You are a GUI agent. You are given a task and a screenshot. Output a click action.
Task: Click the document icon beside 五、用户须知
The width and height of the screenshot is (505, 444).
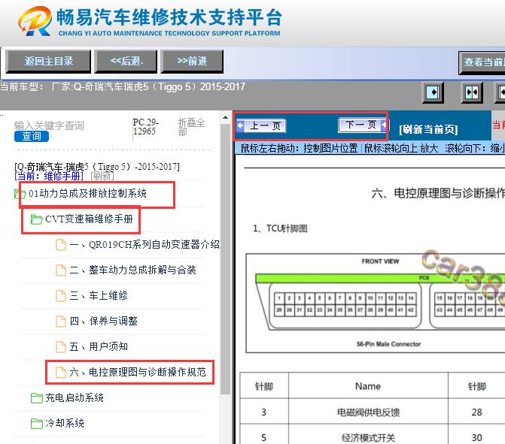pyautogui.click(x=61, y=346)
